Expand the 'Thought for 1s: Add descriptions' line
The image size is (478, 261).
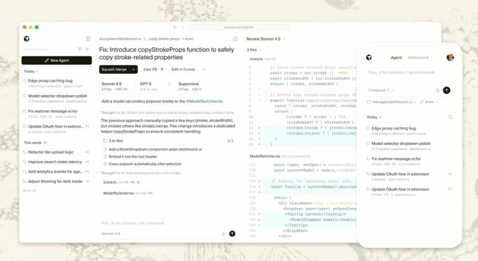click(x=141, y=173)
